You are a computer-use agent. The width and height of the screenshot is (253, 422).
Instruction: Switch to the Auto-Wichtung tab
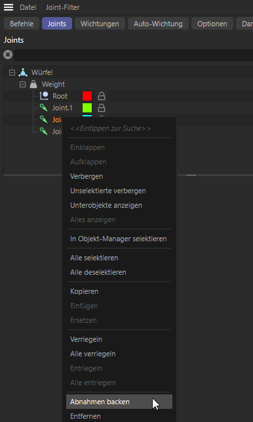point(158,24)
